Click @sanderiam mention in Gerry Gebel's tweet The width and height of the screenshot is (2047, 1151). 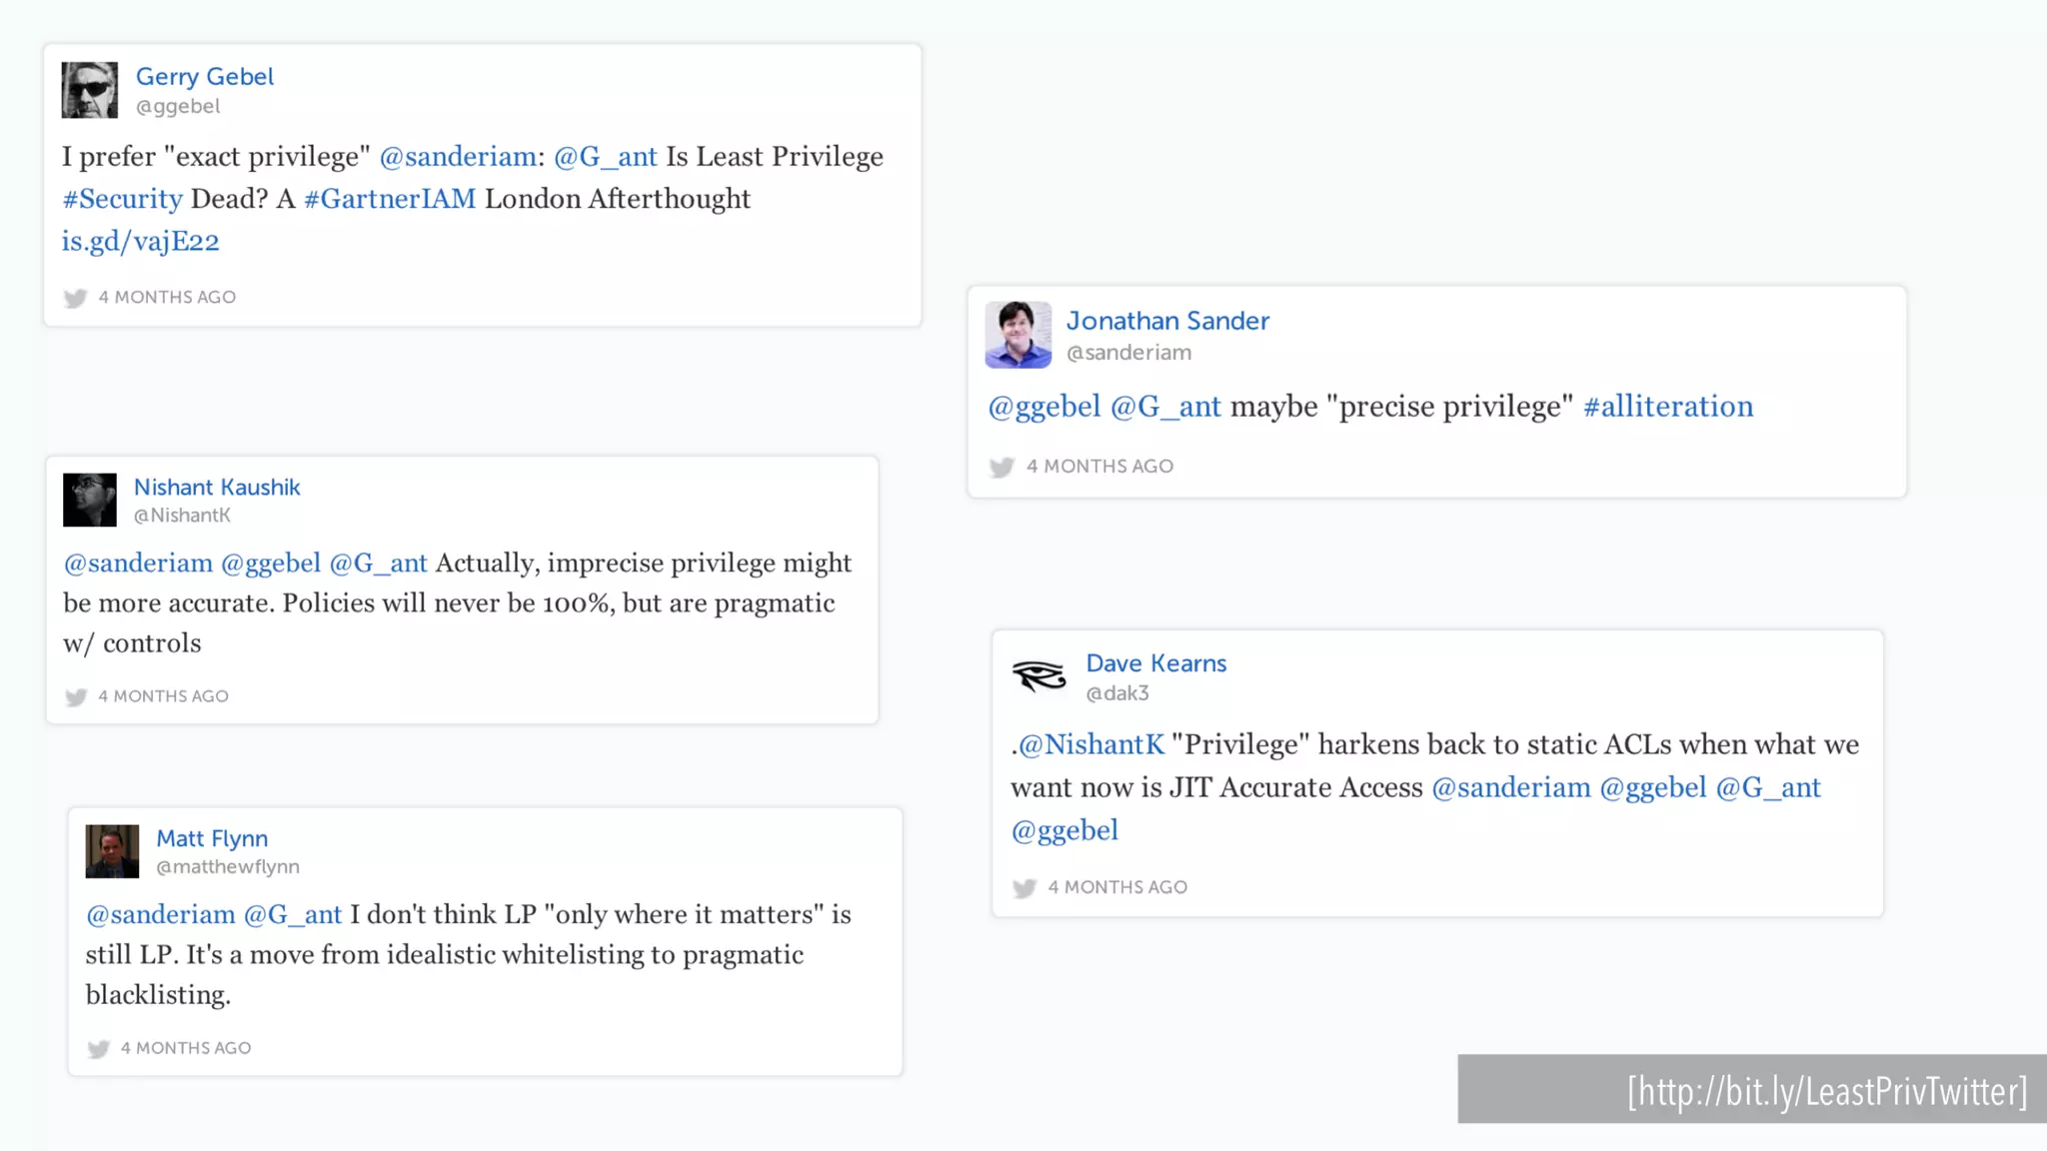pyautogui.click(x=458, y=157)
